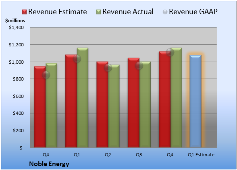Click the '$1,400' axis value

tap(16, 27)
